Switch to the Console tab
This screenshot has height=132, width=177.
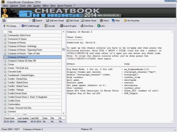(x=49, y=26)
